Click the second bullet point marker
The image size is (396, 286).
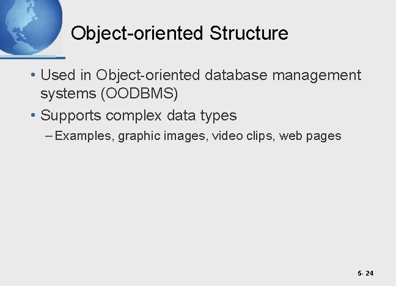coord(32,116)
